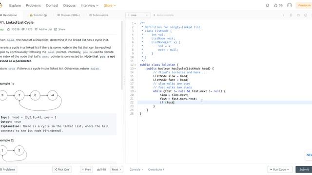Click the comment mentioning floyd's tortoise and hare
This screenshot has width=312, height=175.
(180, 72)
